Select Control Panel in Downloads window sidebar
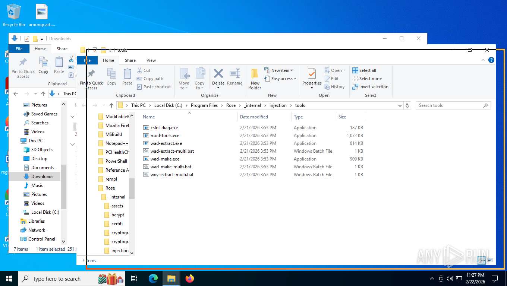The width and height of the screenshot is (507, 286). click(38, 239)
